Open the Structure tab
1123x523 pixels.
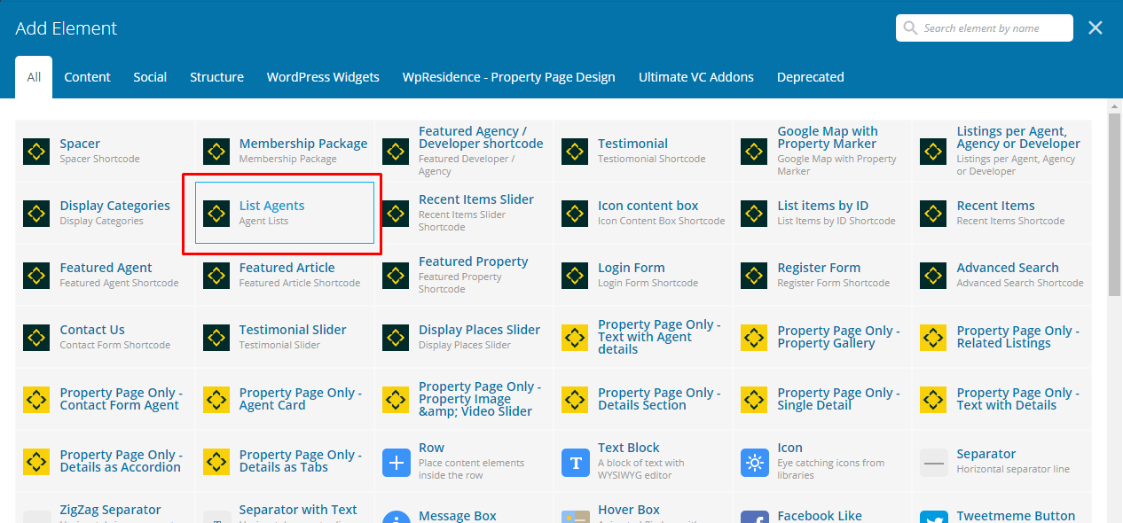(216, 77)
